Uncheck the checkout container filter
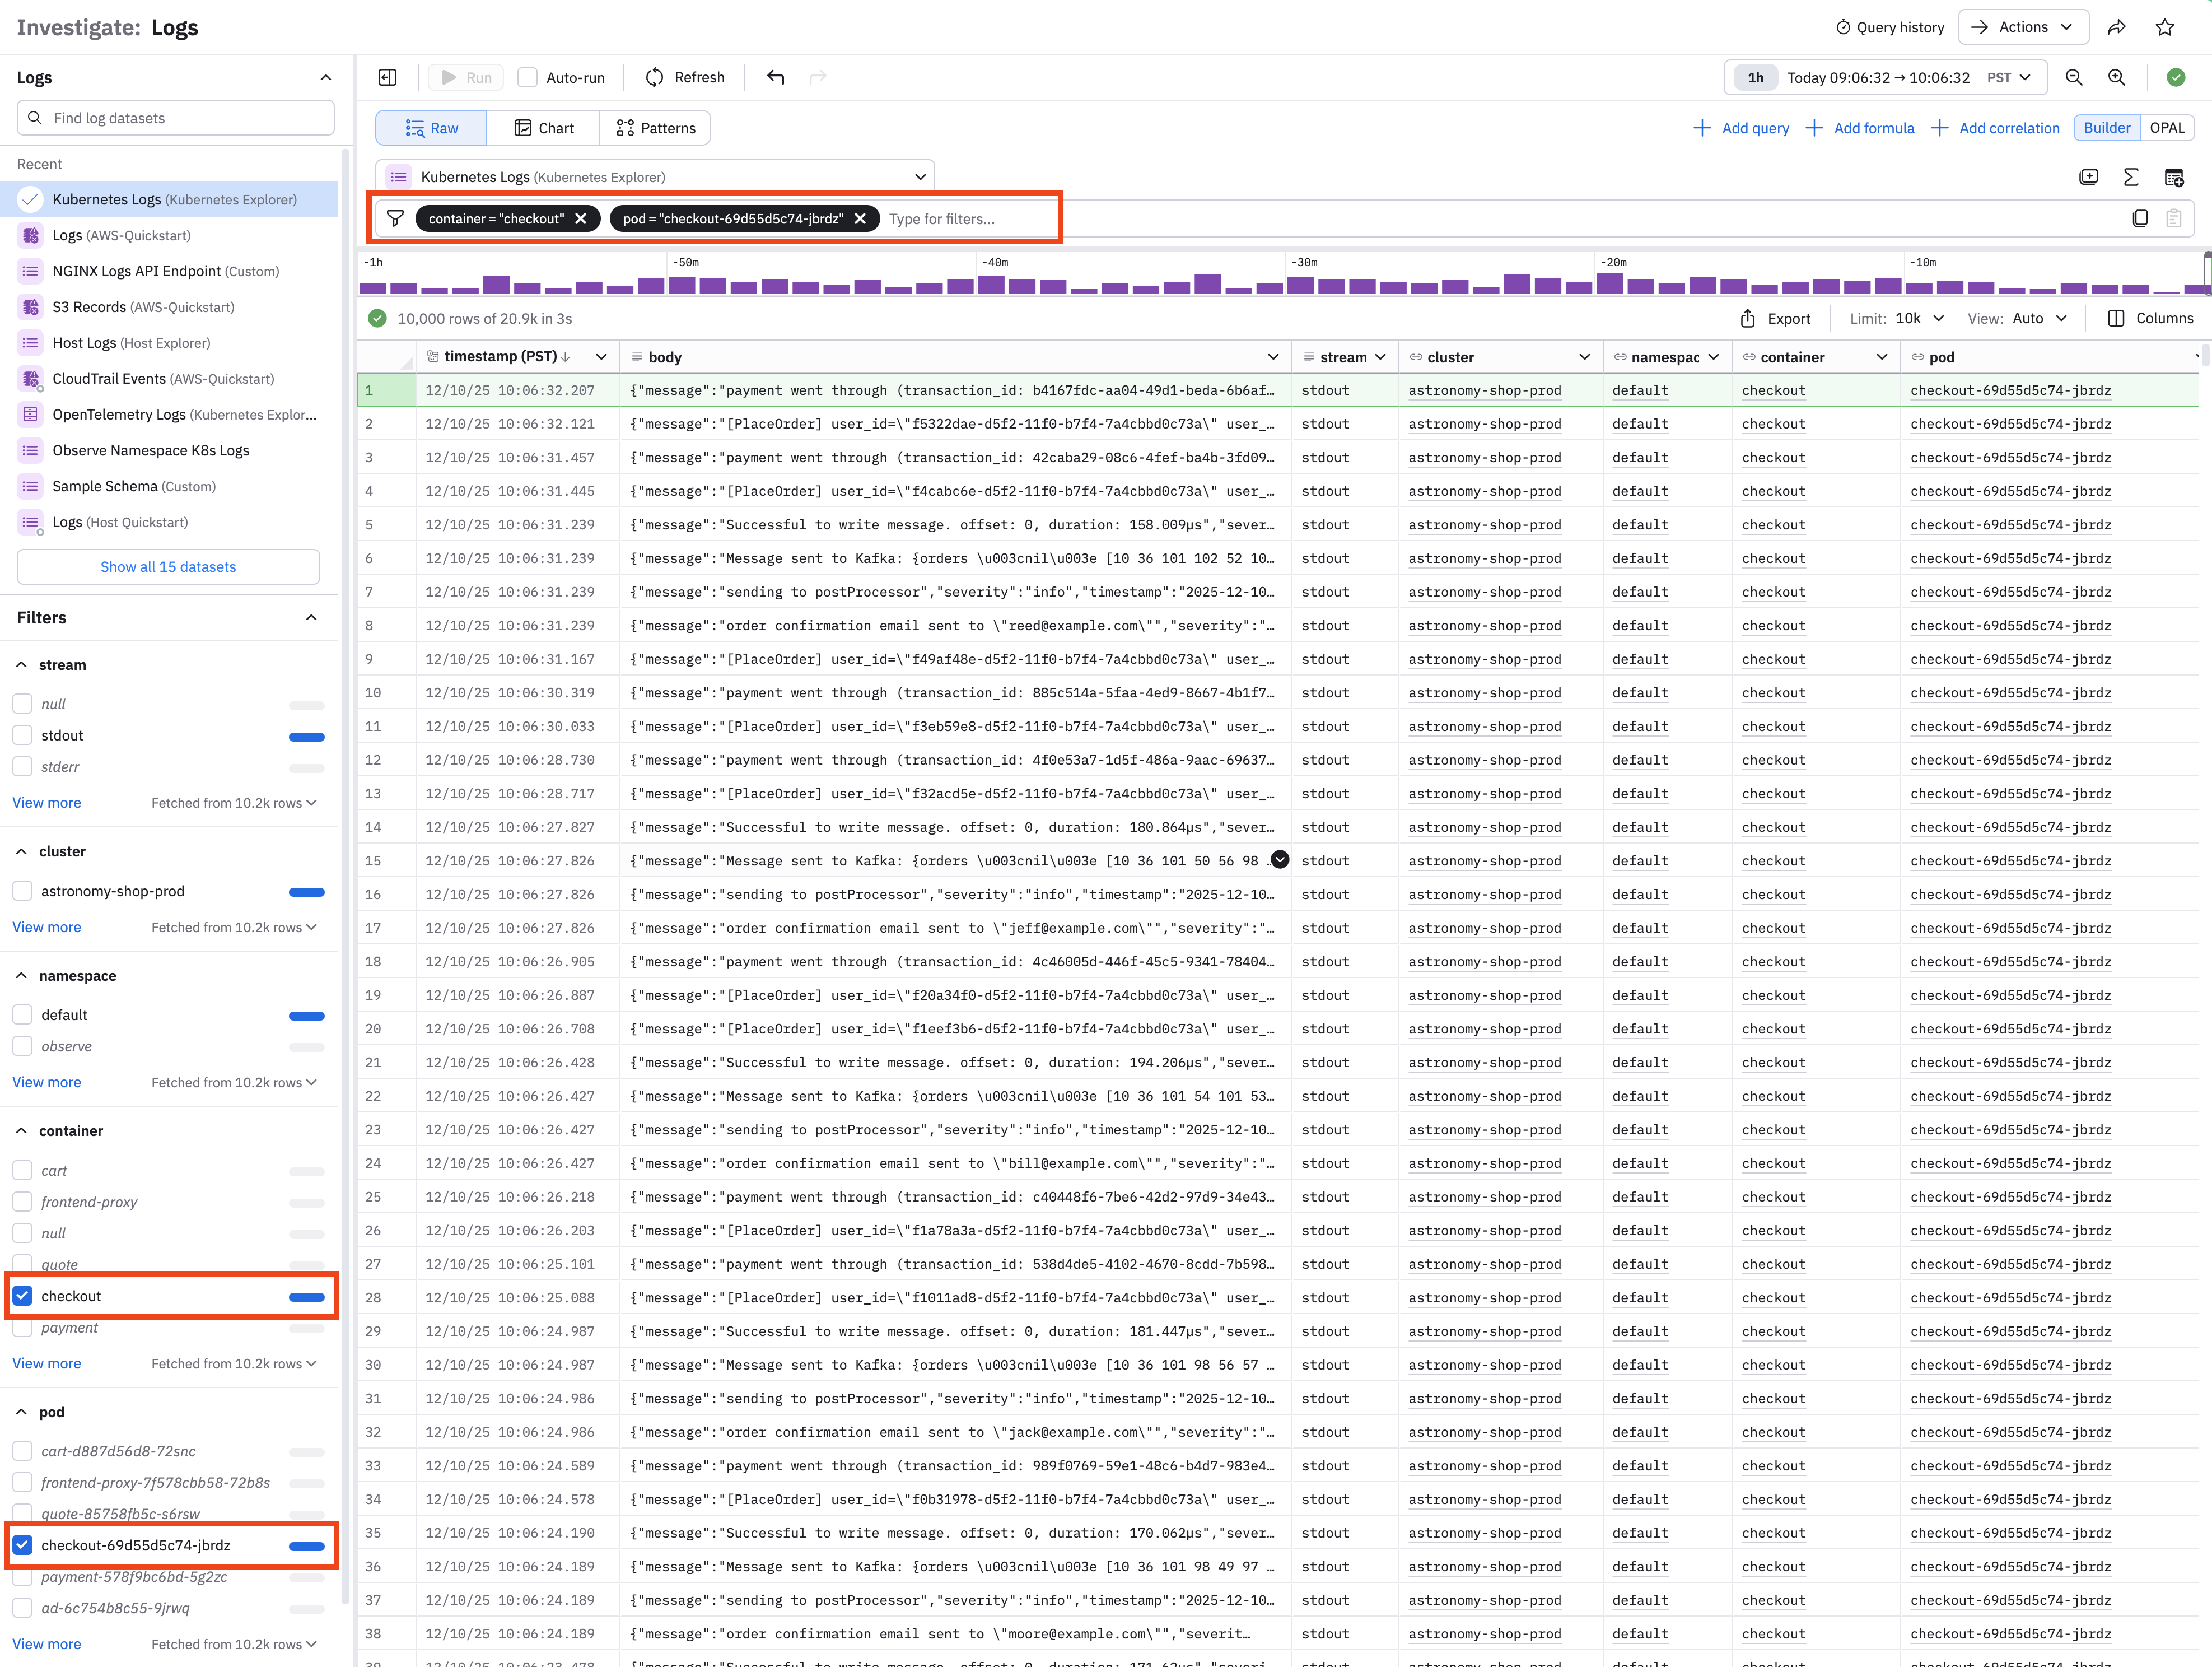Viewport: 2212px width, 1667px height. tap(23, 1296)
